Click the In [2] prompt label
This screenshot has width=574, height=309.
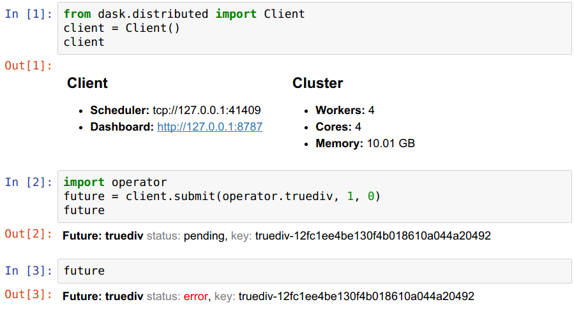pyautogui.click(x=28, y=182)
